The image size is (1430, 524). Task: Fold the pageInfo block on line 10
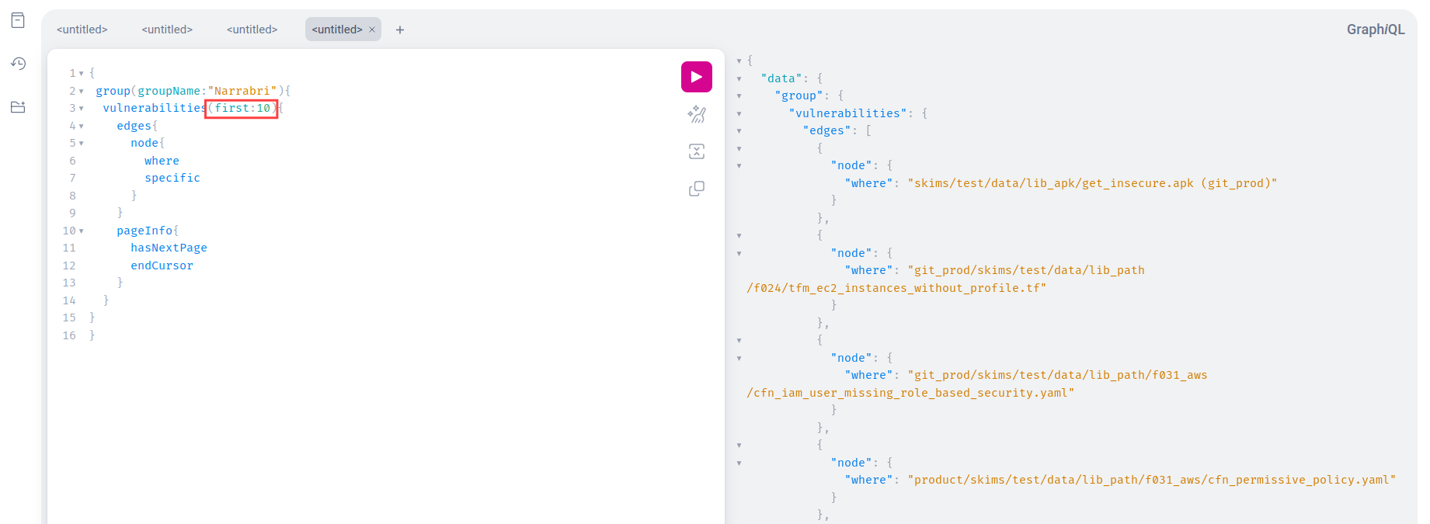(81, 231)
